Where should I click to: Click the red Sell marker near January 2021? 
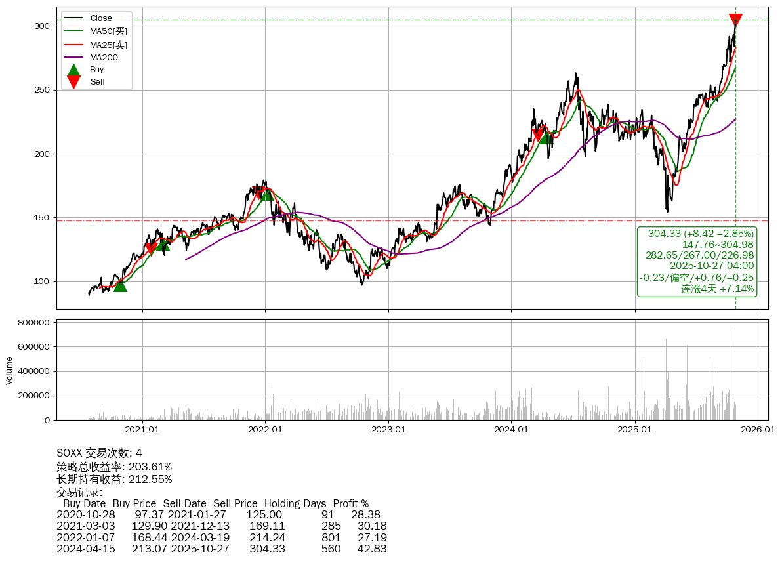(151, 247)
